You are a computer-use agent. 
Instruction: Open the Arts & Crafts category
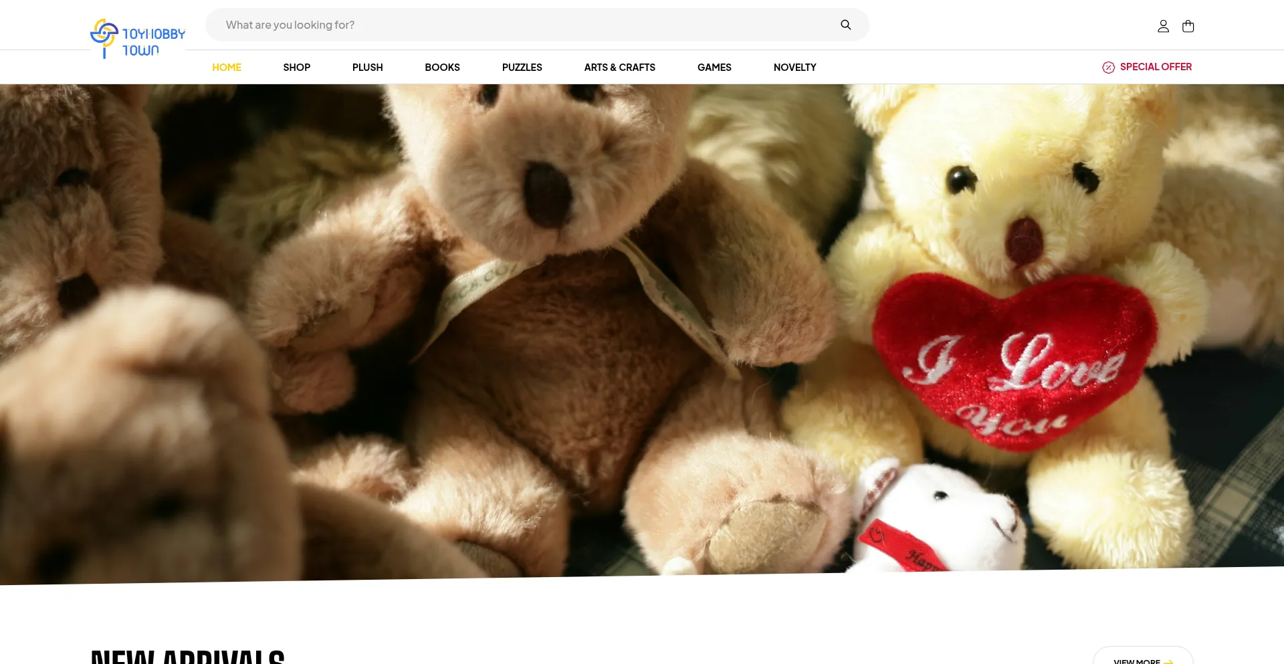pyautogui.click(x=619, y=68)
